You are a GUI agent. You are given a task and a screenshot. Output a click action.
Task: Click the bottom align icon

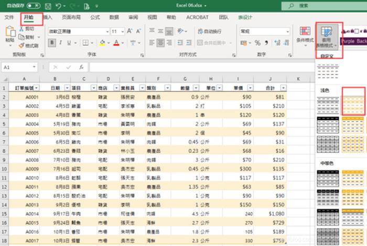pyautogui.click(x=169, y=31)
